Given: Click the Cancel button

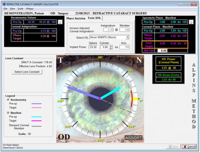Looking at the screenshot, I should [189, 147].
